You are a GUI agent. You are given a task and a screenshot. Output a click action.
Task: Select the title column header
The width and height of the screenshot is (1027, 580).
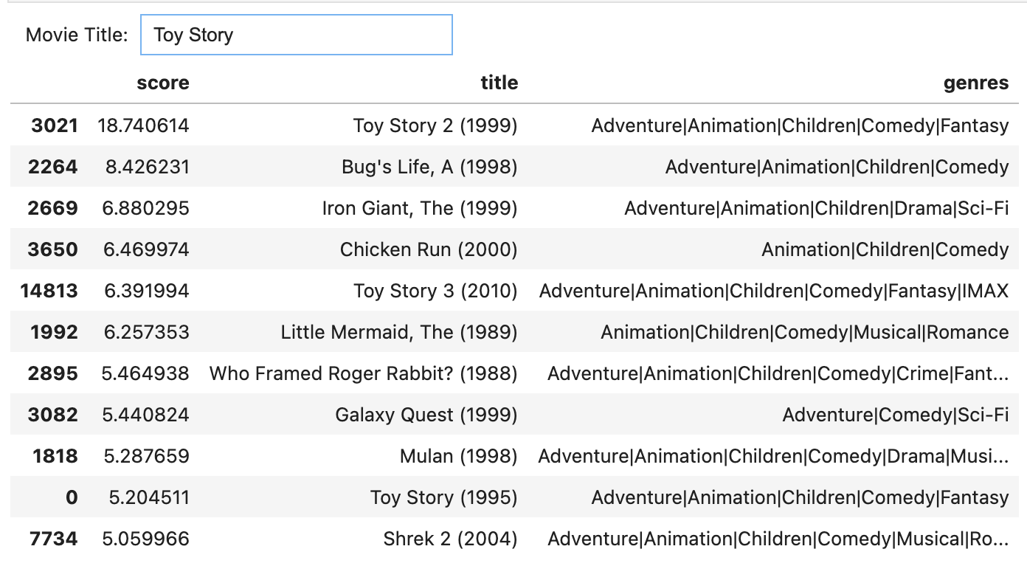(499, 83)
